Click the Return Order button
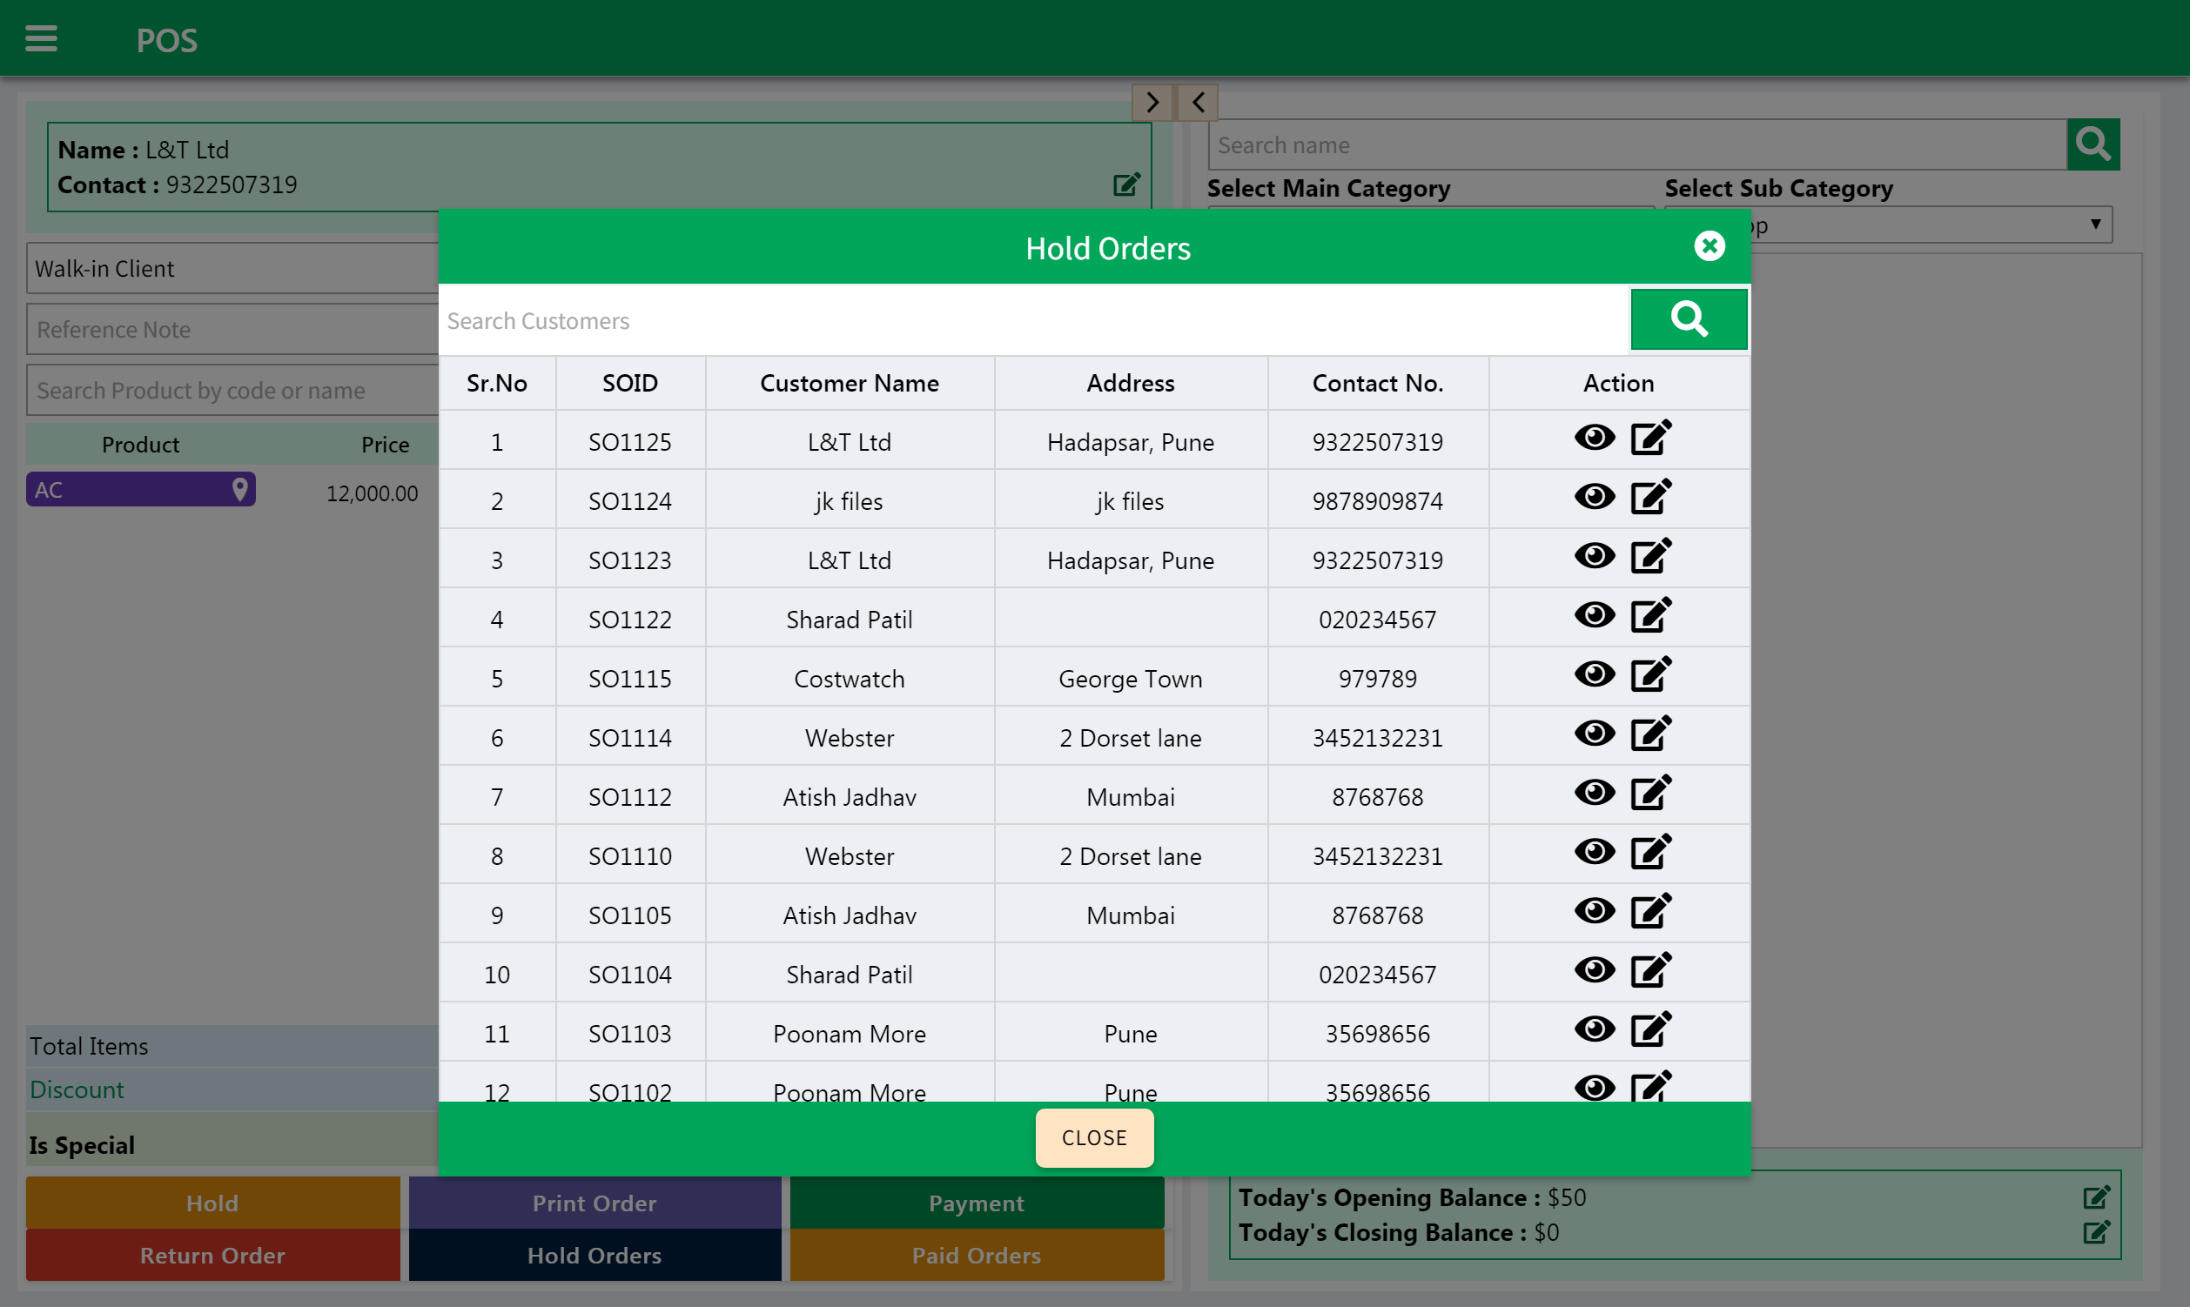This screenshot has height=1307, width=2190. point(212,1255)
